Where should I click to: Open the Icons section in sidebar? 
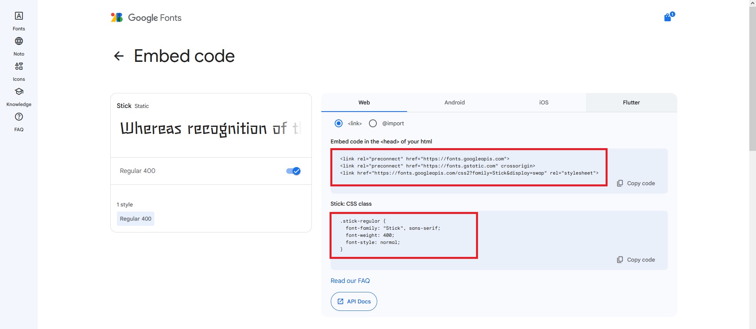tap(19, 66)
